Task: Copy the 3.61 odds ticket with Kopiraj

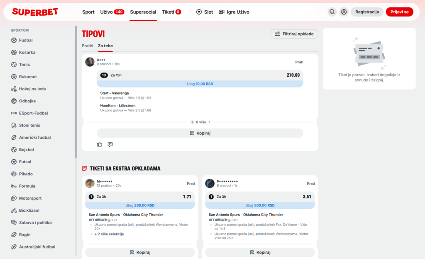Action: 260,252
